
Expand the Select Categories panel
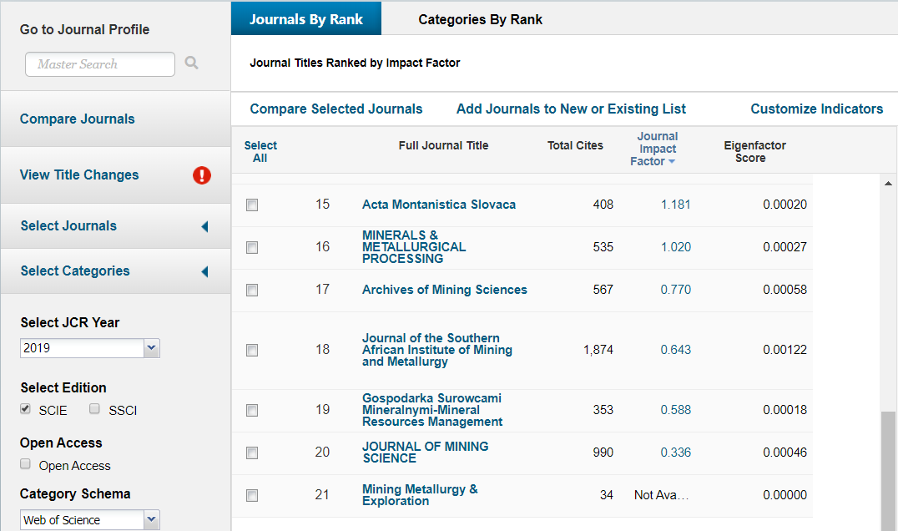[204, 271]
